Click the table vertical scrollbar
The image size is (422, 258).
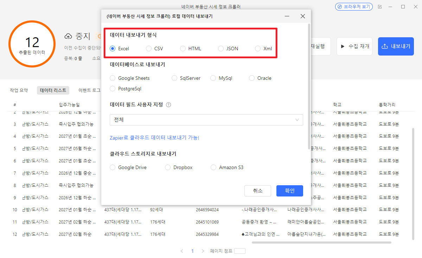[x=414, y=184]
